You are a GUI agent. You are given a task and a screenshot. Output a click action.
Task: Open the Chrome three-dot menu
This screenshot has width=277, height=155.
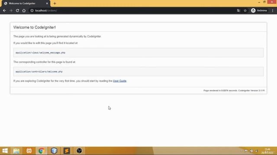coord(273,10)
